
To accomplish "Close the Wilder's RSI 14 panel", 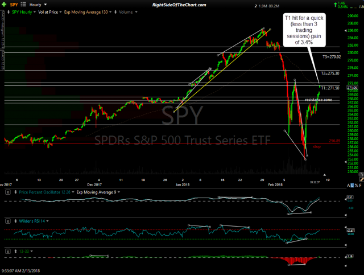I will [8, 221].
